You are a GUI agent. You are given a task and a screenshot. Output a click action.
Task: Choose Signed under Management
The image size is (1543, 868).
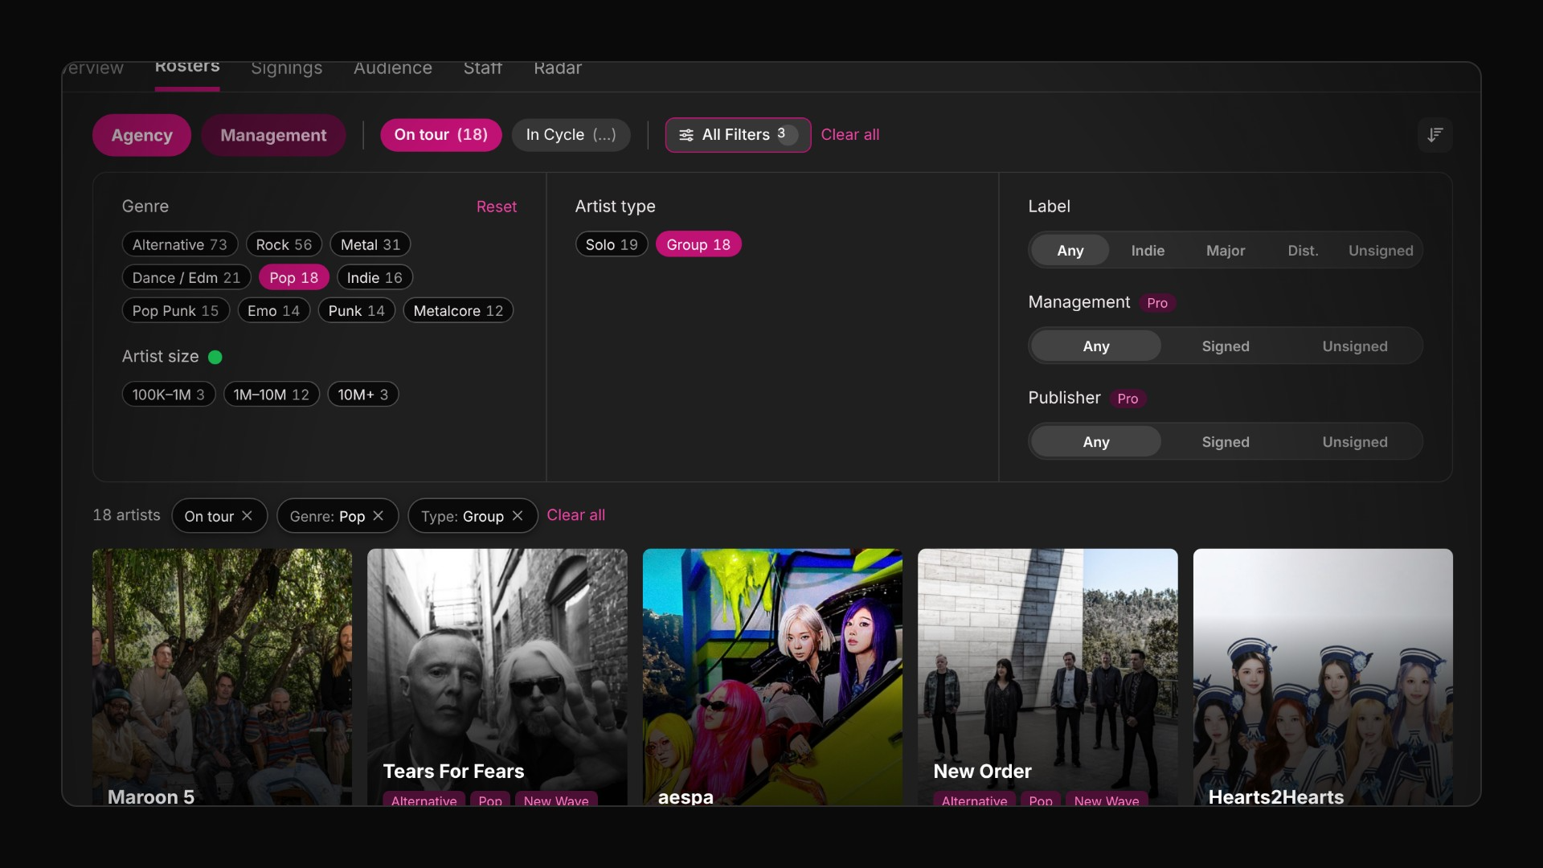click(1226, 346)
